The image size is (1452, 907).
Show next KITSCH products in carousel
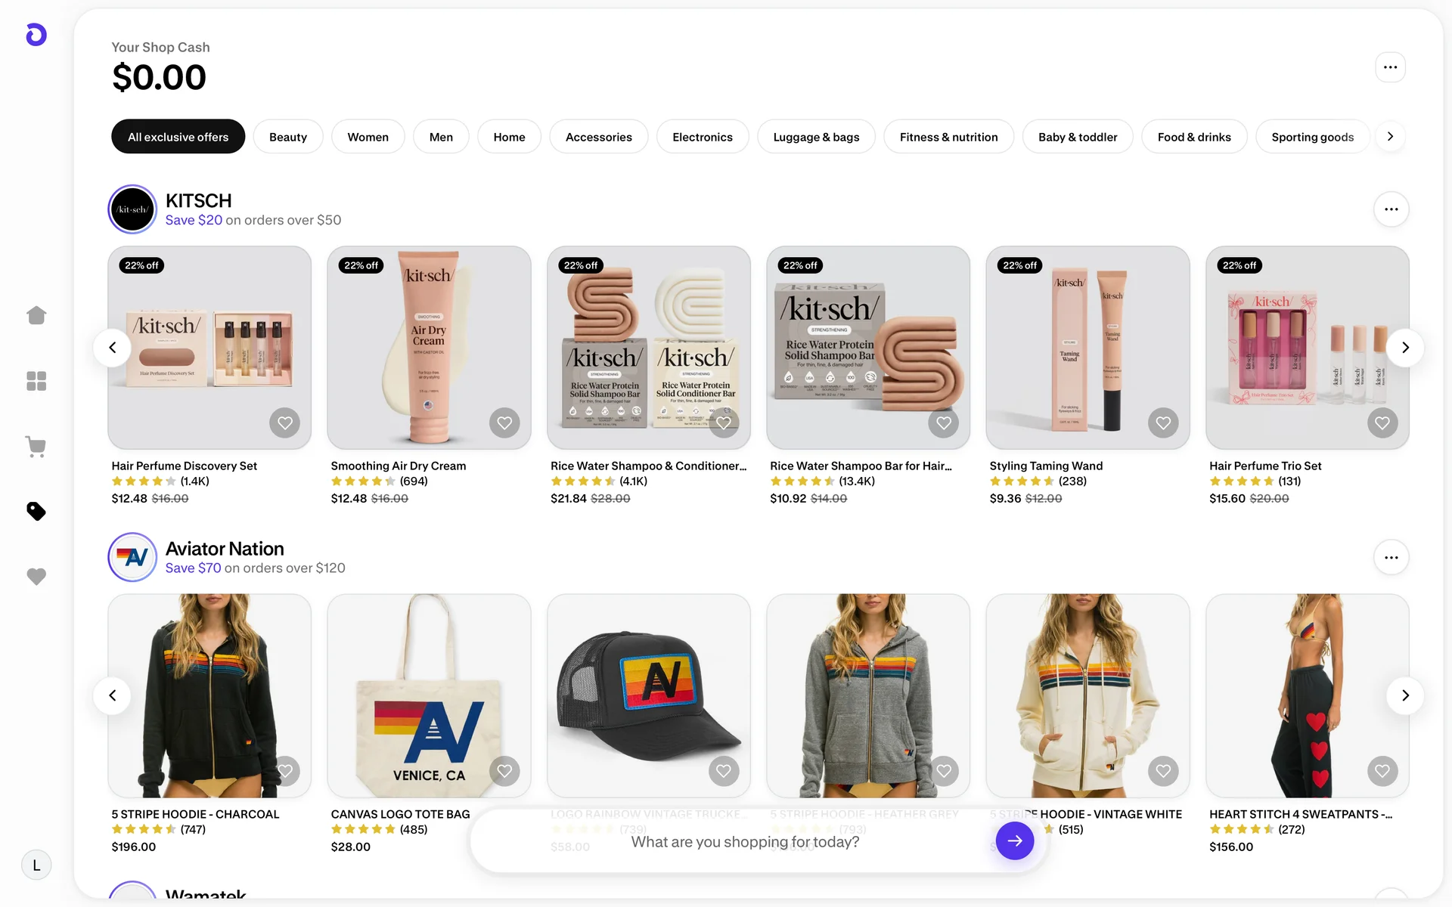1405,348
